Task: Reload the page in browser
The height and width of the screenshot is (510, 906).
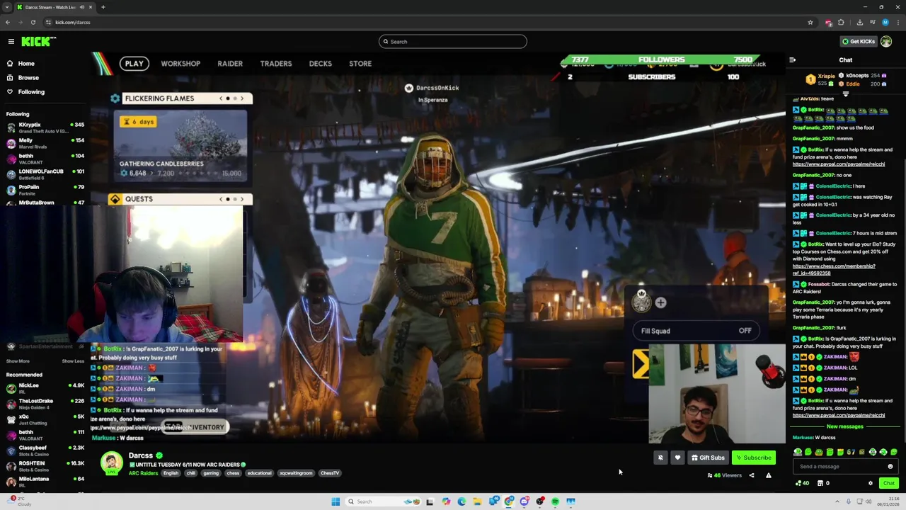Action: (x=33, y=22)
